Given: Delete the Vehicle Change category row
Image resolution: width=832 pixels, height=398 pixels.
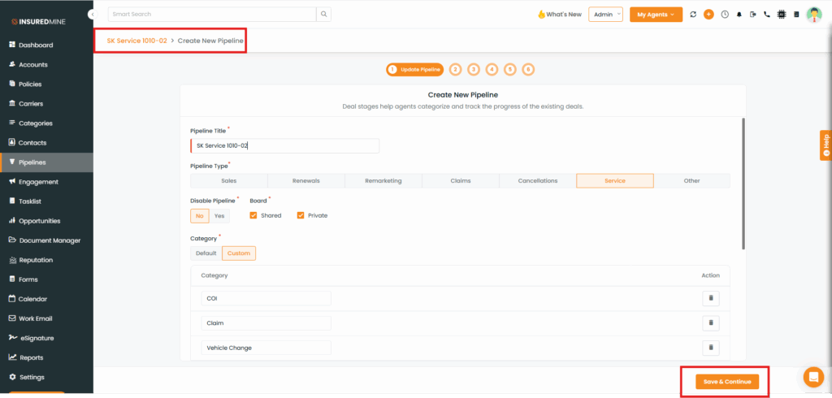Looking at the screenshot, I should [710, 348].
